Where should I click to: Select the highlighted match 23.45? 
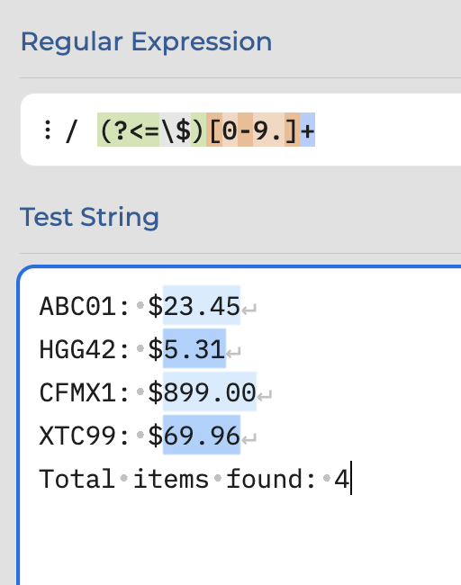tap(202, 305)
